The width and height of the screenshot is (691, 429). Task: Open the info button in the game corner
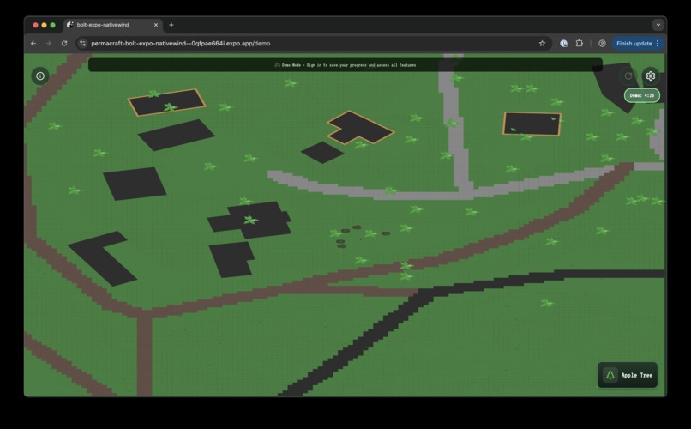[x=40, y=76]
